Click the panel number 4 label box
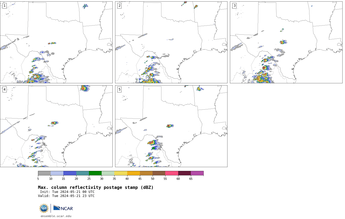Screen dimensions: 345x219 [4, 89]
